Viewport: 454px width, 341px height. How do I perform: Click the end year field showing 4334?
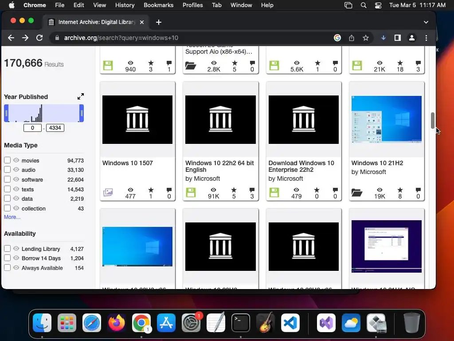55,128
